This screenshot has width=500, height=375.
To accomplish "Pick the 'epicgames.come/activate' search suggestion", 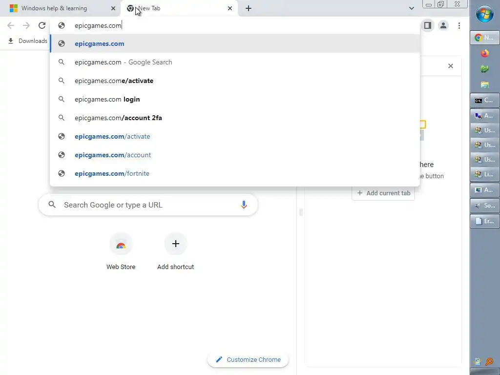I will coord(235,81).
